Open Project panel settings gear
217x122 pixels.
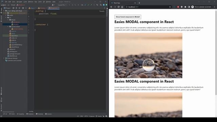pyautogui.click(x=23, y=8)
